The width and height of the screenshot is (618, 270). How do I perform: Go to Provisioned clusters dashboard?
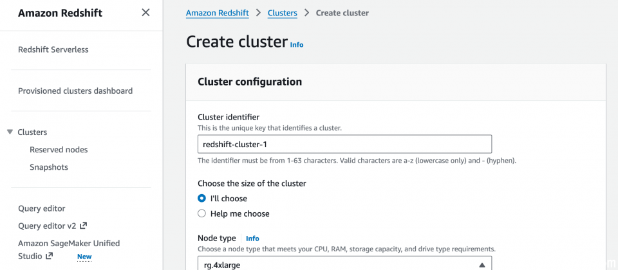click(75, 91)
